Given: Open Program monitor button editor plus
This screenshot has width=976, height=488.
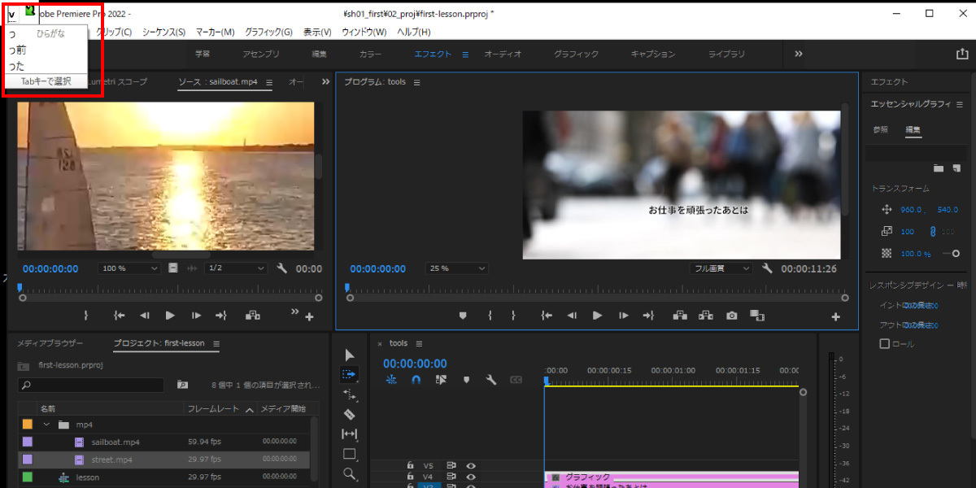Looking at the screenshot, I should [835, 317].
